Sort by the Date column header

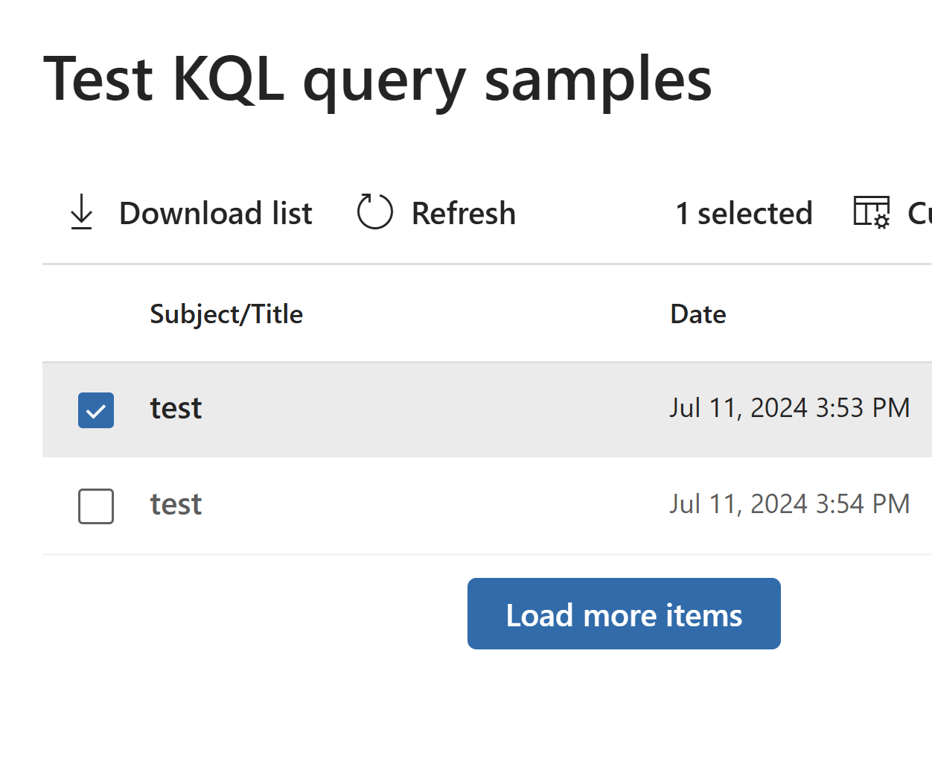pyautogui.click(x=698, y=314)
